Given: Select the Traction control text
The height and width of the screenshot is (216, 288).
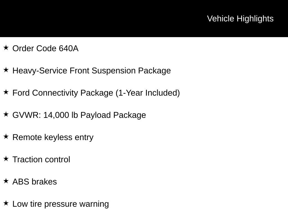Looking at the screenshot, I should pyautogui.click(x=41, y=159).
